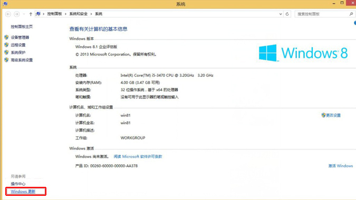Select Windows 8.1 企业评估版 text

97,47
